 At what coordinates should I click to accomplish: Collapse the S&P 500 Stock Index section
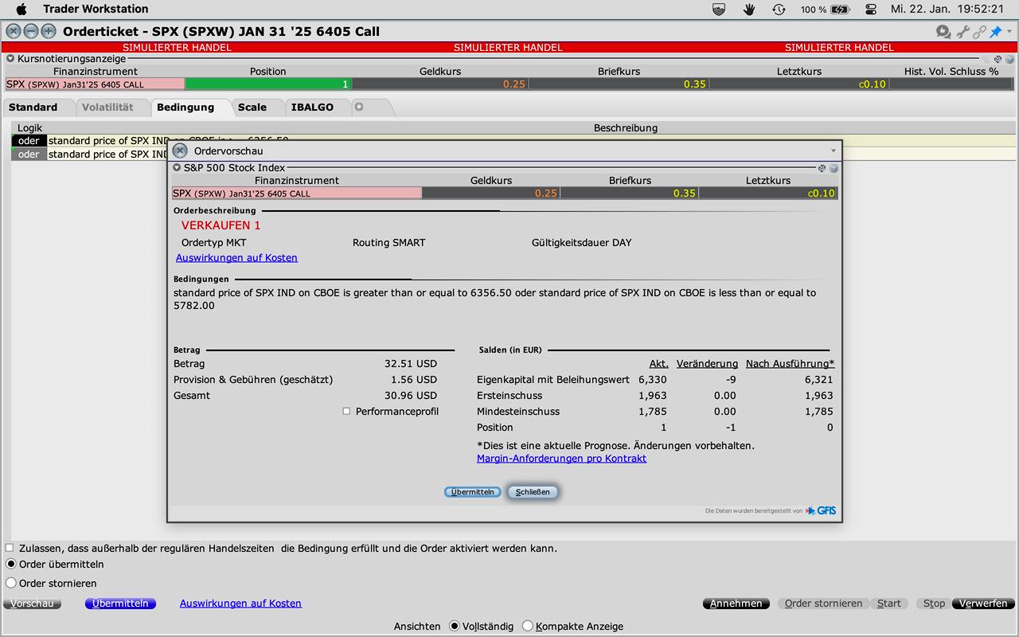click(x=177, y=168)
